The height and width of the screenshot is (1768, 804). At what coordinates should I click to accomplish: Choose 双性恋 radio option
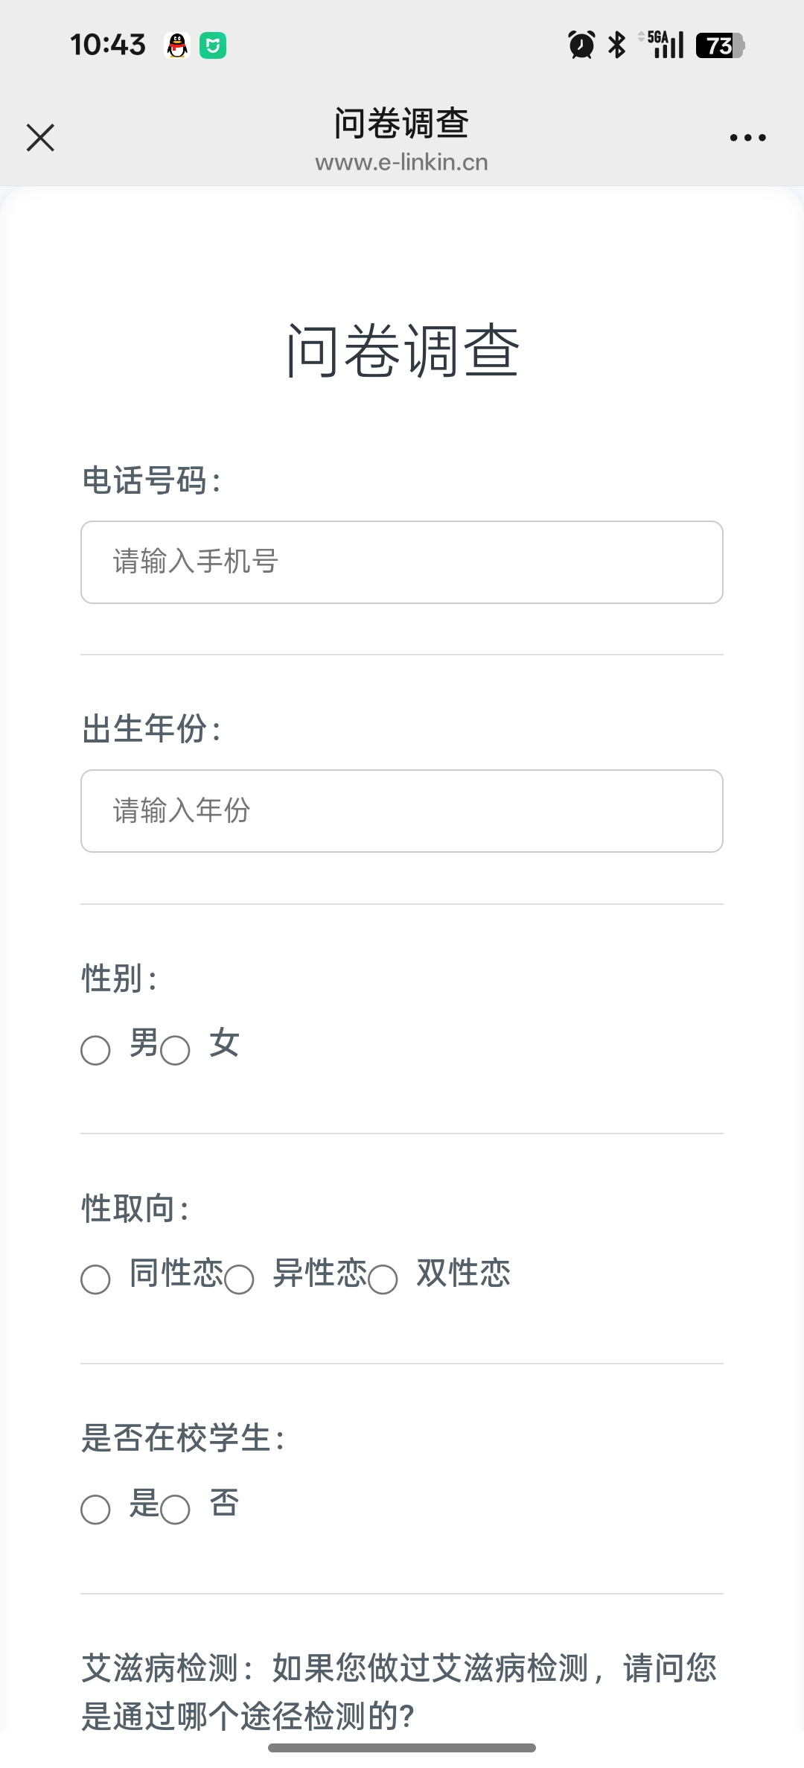[383, 1279]
